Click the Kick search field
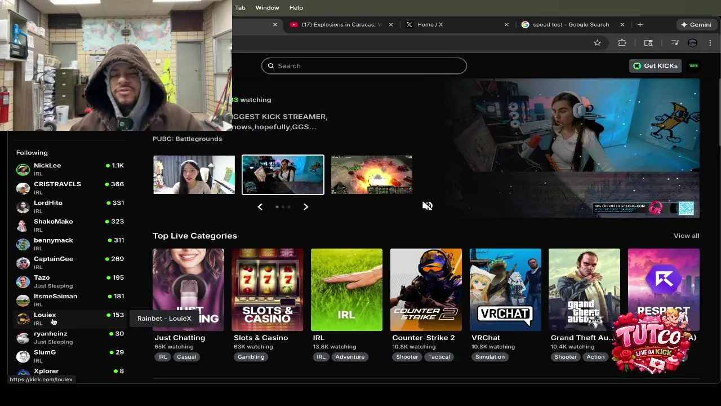 pyautogui.click(x=364, y=66)
